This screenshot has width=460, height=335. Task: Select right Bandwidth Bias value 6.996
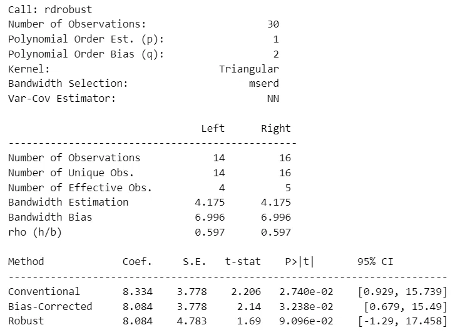276,217
